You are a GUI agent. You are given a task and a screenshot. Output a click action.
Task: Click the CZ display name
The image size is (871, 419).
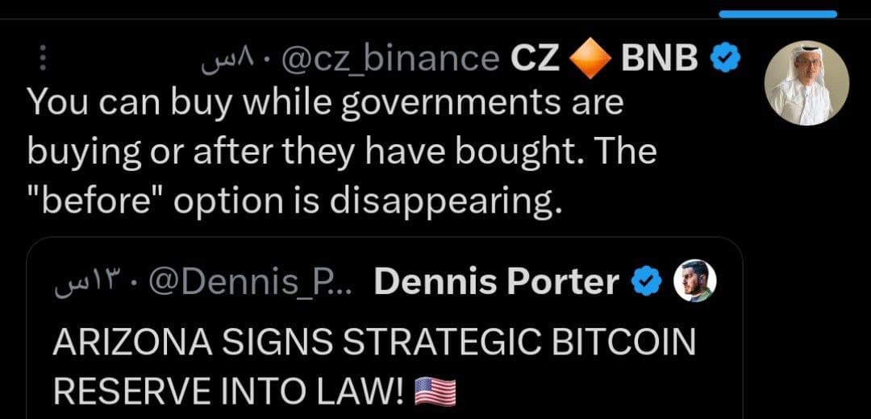coord(536,58)
